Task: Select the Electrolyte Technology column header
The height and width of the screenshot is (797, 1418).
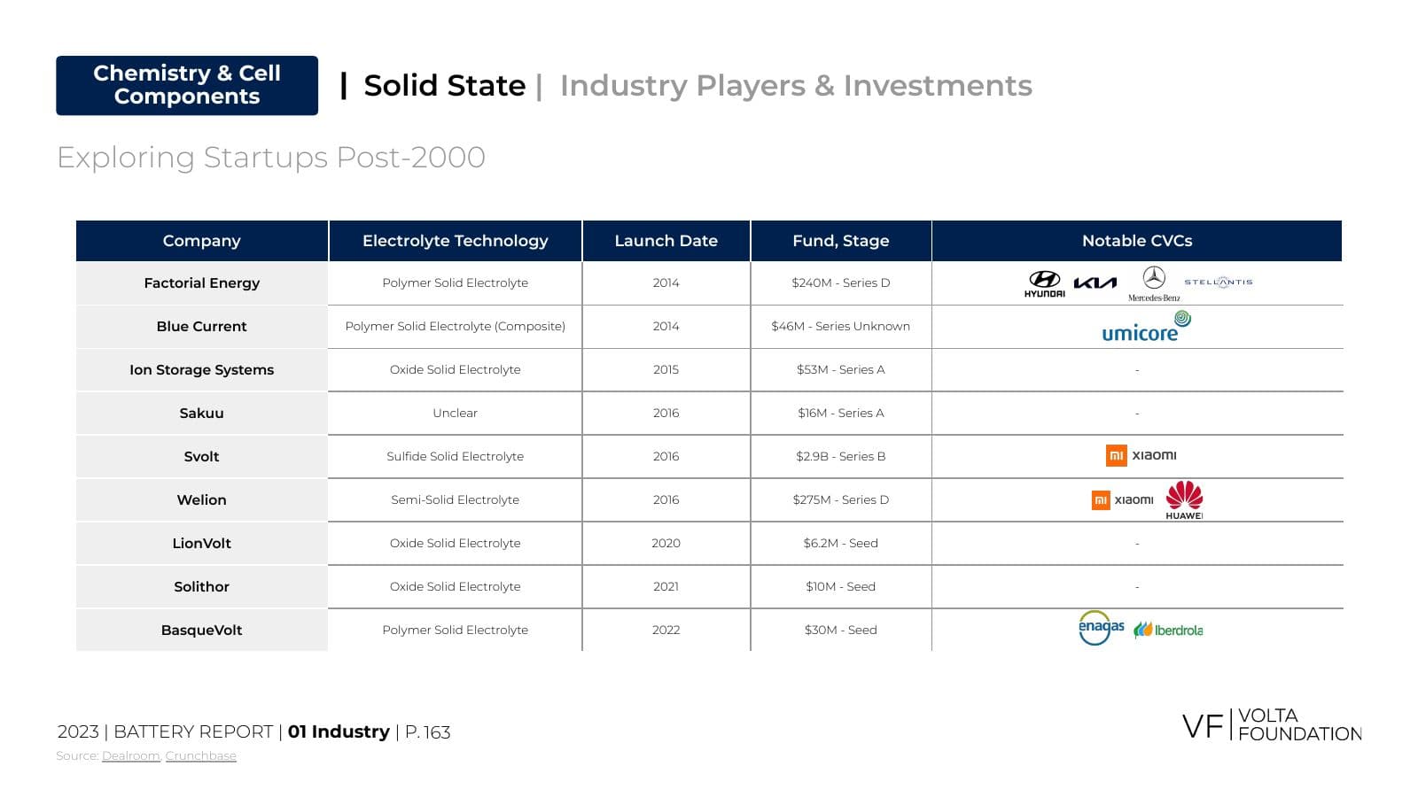Action: click(456, 241)
